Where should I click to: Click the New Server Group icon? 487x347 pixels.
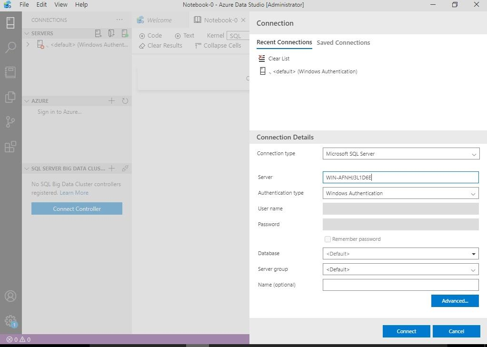[111, 33]
